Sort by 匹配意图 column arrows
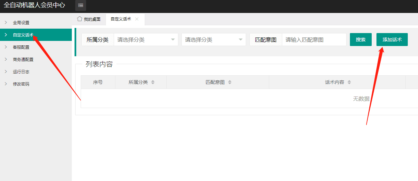This screenshot has height=181, width=418. 230,82
